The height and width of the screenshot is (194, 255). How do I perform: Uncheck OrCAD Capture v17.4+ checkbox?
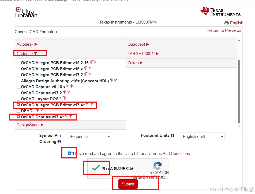click(x=18, y=117)
